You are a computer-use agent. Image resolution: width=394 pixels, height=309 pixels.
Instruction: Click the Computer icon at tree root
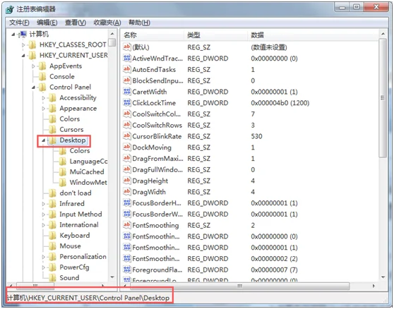[23, 34]
